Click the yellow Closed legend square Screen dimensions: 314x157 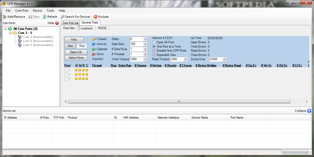coord(93,39)
